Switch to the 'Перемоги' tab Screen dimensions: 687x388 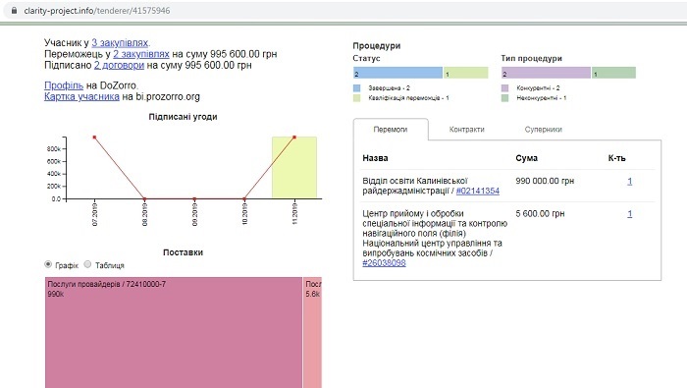[x=391, y=130]
